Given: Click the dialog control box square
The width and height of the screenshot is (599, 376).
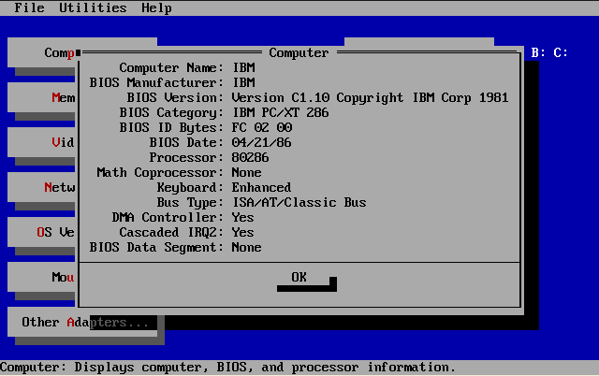Looking at the screenshot, I should coord(79,52).
